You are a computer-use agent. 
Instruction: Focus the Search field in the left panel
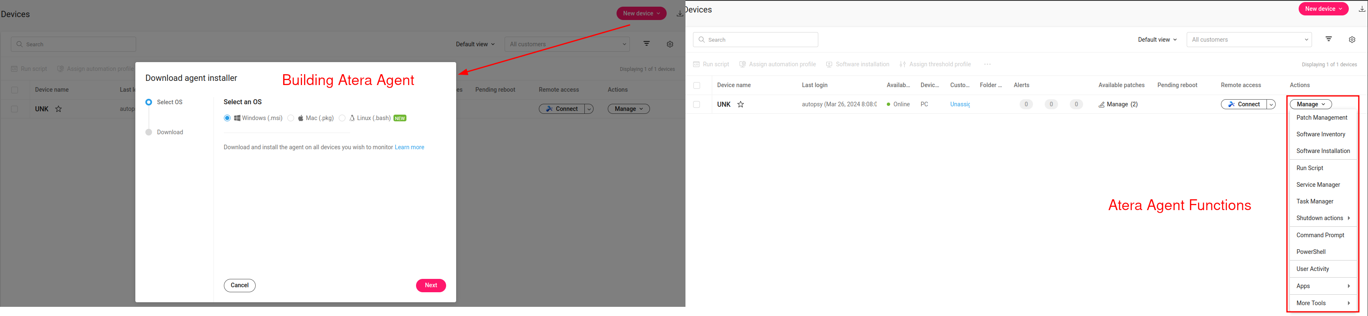73,45
